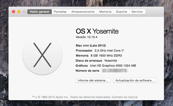Open the Contrato de licencia link
The width and height of the screenshot is (173, 106).
click(124, 97)
